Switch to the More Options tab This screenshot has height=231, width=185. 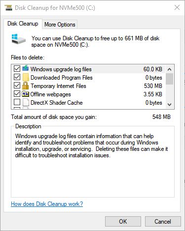click(x=60, y=25)
